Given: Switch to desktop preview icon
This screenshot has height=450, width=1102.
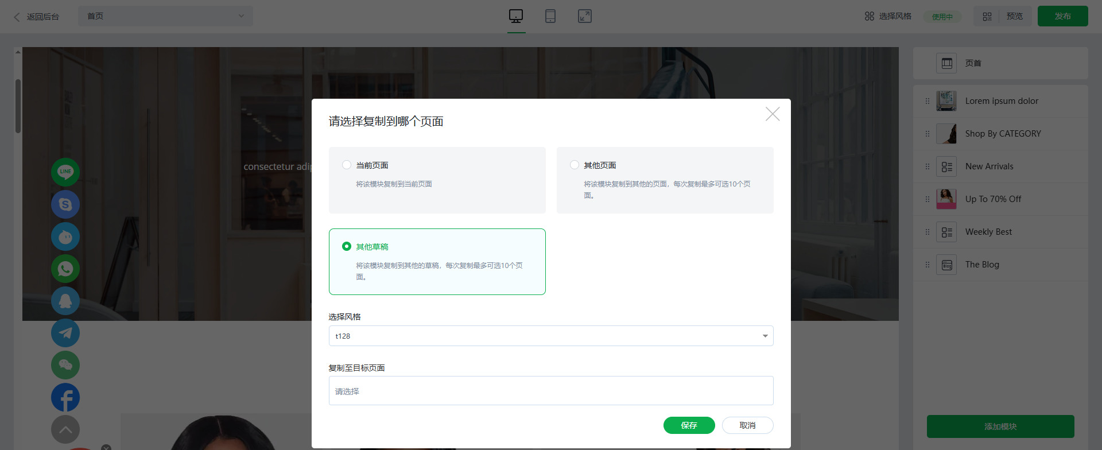Looking at the screenshot, I should pyautogui.click(x=516, y=16).
